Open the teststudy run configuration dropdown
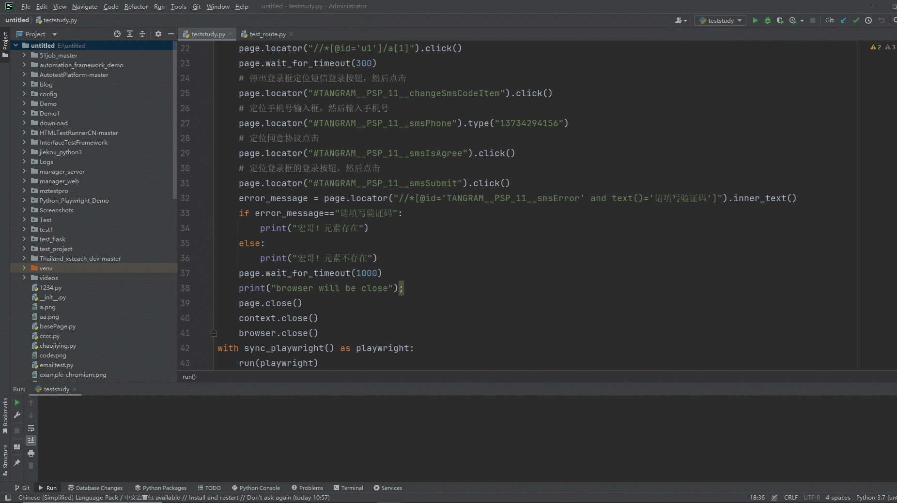This screenshot has height=503, width=897. [x=721, y=20]
